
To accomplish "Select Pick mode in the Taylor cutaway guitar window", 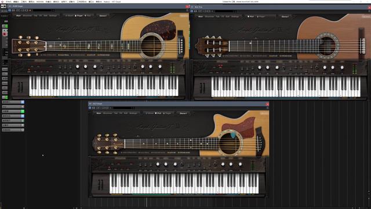I will (158, 113).
